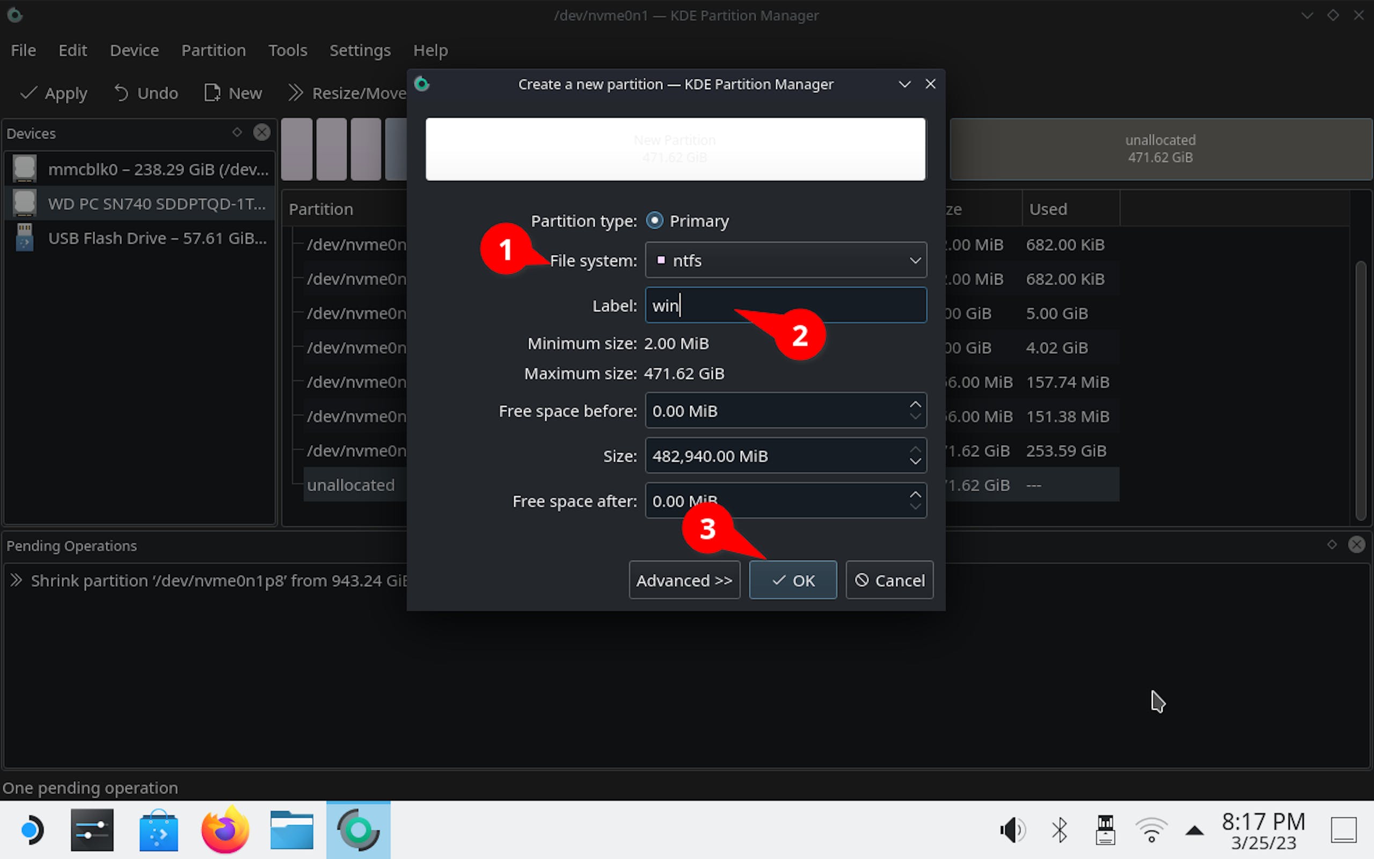This screenshot has height=859, width=1374.
Task: Close the Devices panel
Action: (262, 133)
